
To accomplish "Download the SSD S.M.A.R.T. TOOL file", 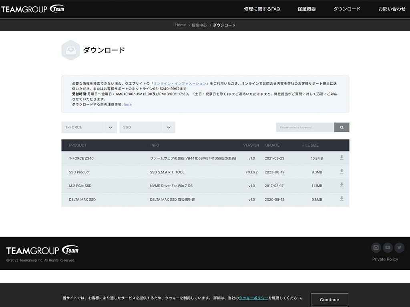I will coord(342,171).
